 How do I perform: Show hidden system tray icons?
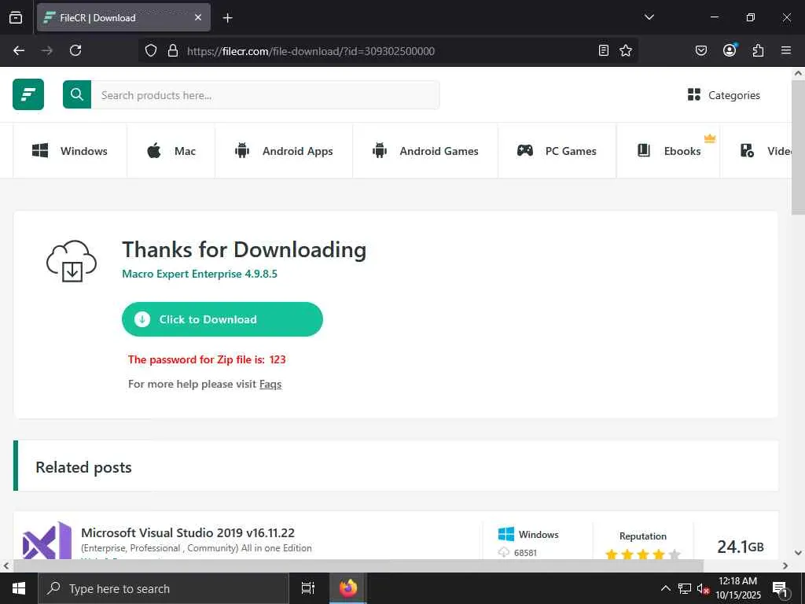click(x=665, y=588)
